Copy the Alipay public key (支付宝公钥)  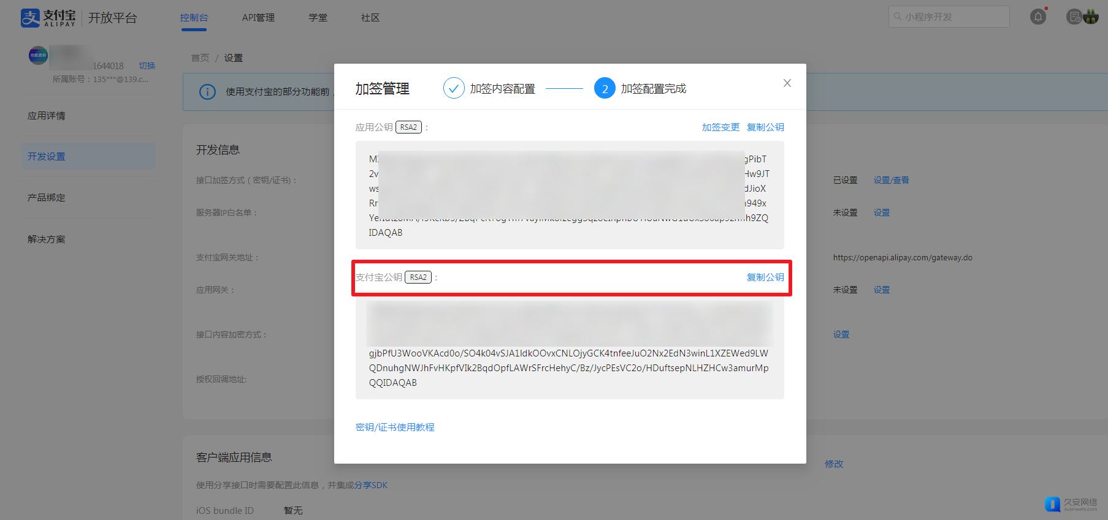[765, 277]
